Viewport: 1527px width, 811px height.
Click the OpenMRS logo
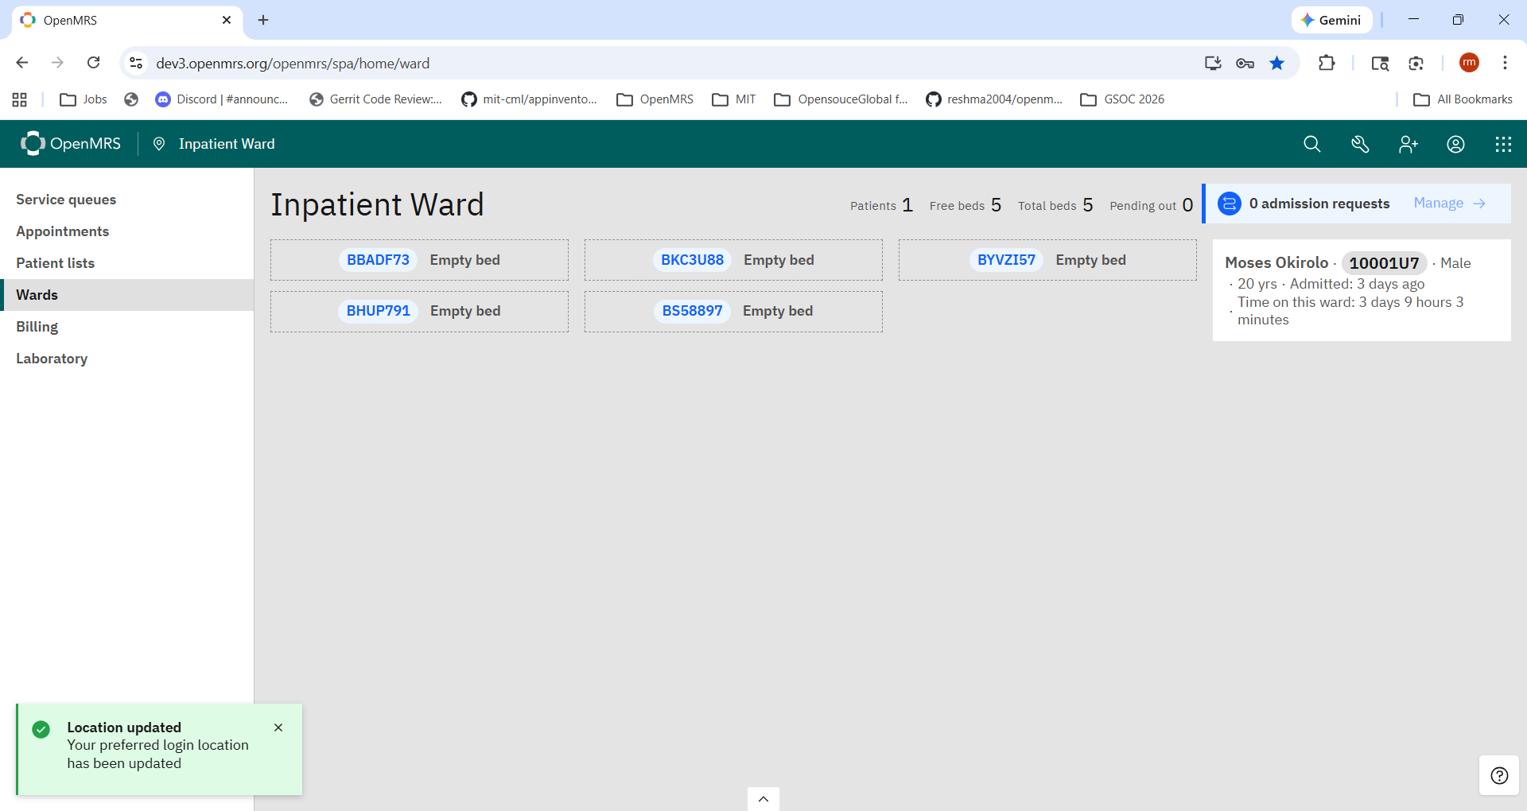[71, 144]
